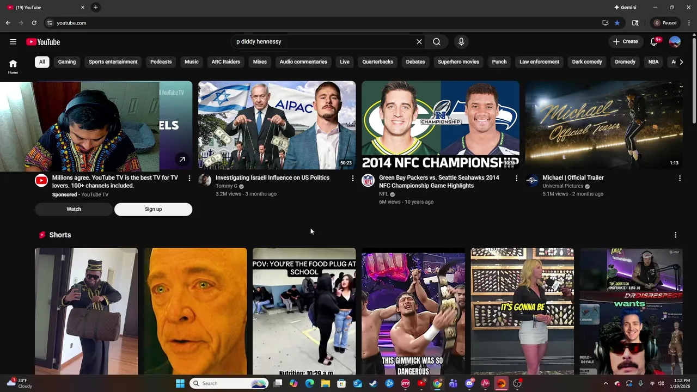Select the ARC Raiders chip
Screen dimensions: 697x392
tap(226, 62)
